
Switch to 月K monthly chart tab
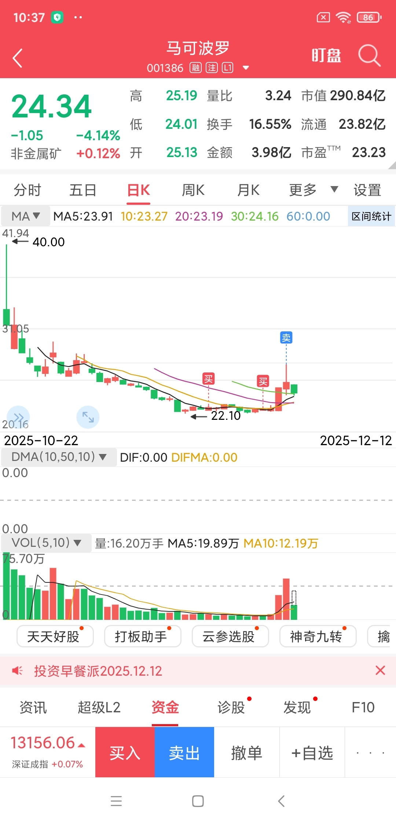click(x=248, y=190)
